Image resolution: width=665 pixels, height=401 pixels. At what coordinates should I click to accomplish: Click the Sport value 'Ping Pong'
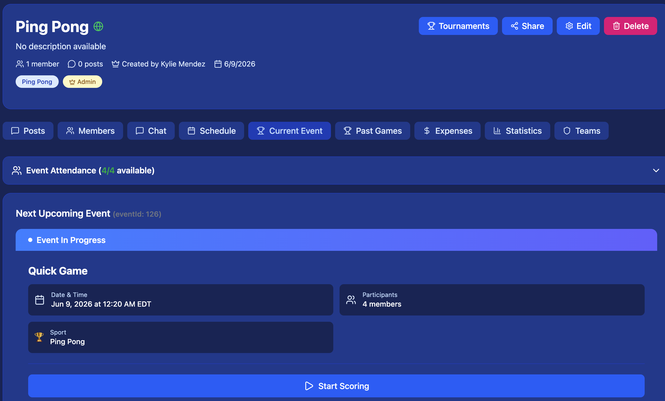pyautogui.click(x=68, y=342)
